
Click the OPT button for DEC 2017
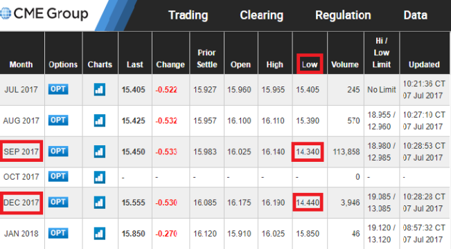click(x=58, y=202)
